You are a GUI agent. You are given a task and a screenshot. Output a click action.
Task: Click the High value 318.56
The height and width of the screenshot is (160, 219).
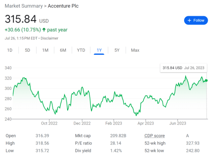(x=42, y=143)
